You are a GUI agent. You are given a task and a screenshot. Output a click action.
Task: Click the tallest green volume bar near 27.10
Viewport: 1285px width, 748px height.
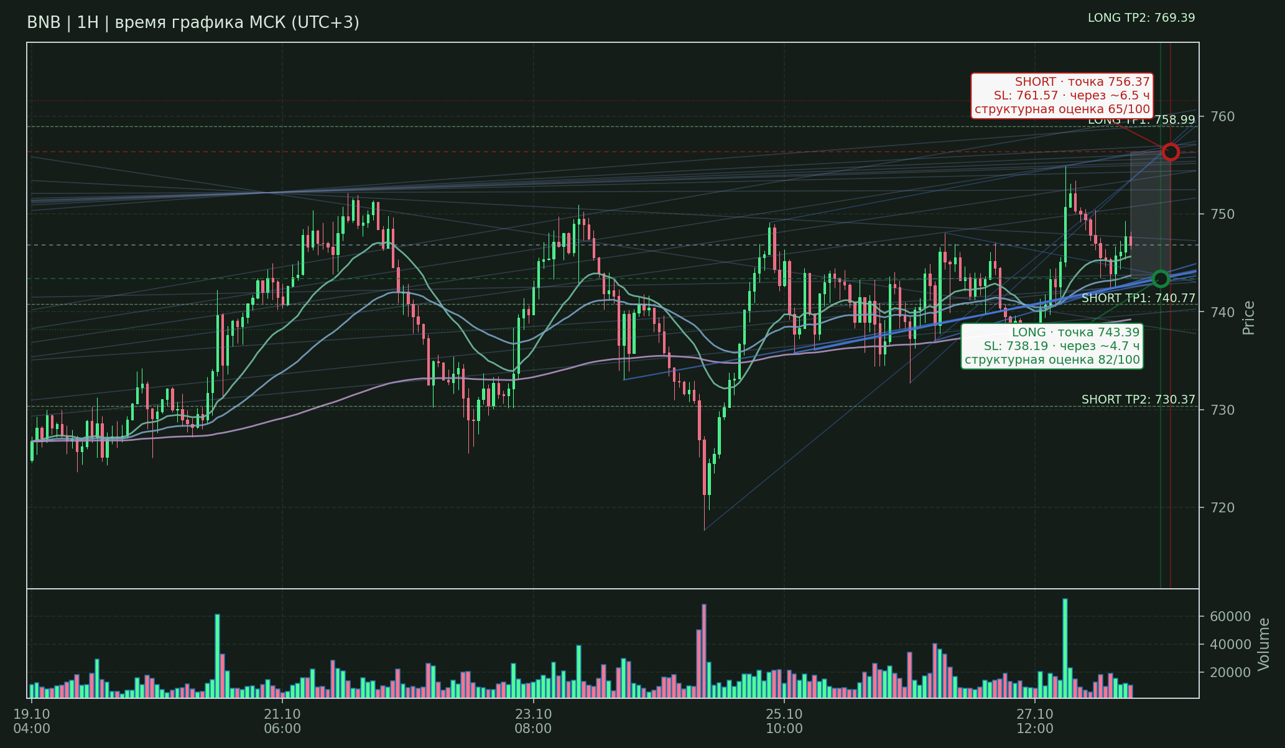coord(1065,648)
